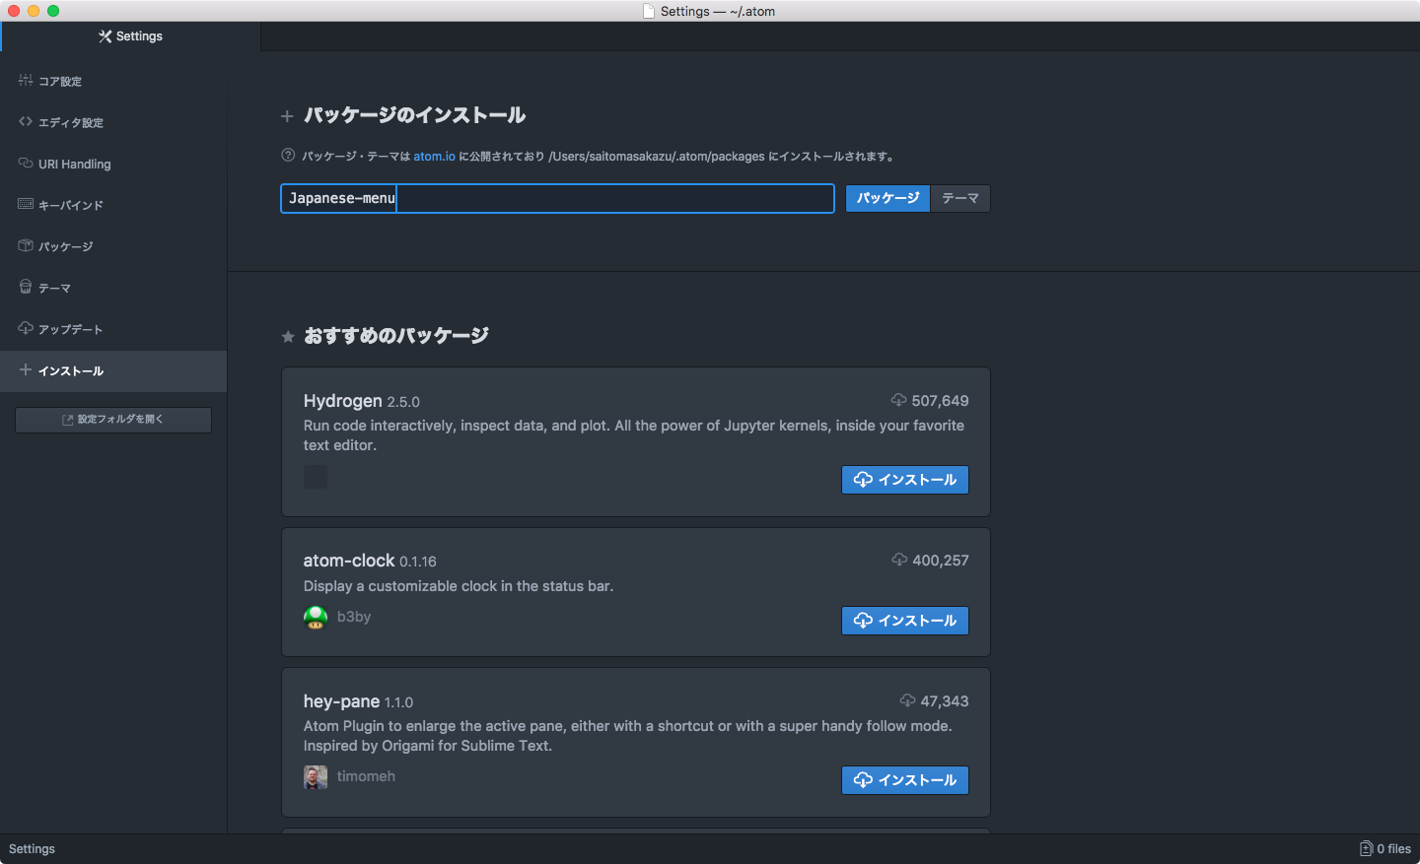
Task: Open the テーマ (Themes) sidebar section
Action: pyautogui.click(x=113, y=288)
